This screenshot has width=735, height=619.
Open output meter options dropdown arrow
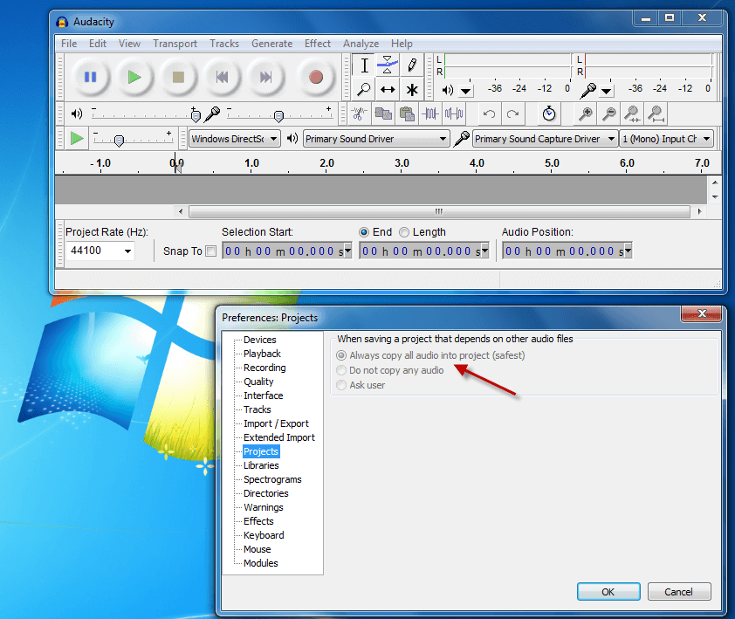465,91
